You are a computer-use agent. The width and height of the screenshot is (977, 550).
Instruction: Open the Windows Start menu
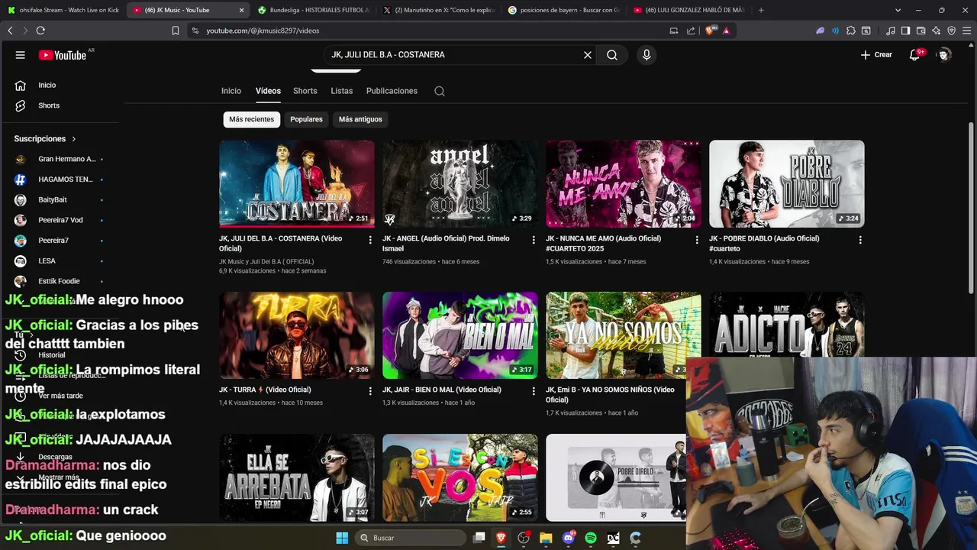point(342,538)
